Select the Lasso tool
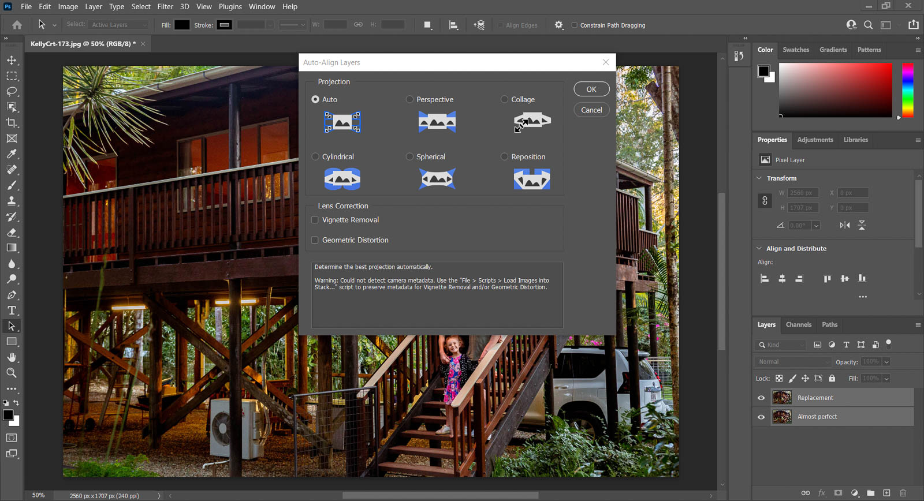The image size is (924, 501). pyautogui.click(x=12, y=91)
